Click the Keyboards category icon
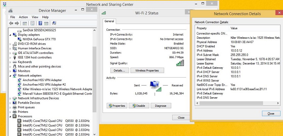The height and width of the screenshot is (136, 283). (x=15, y=62)
